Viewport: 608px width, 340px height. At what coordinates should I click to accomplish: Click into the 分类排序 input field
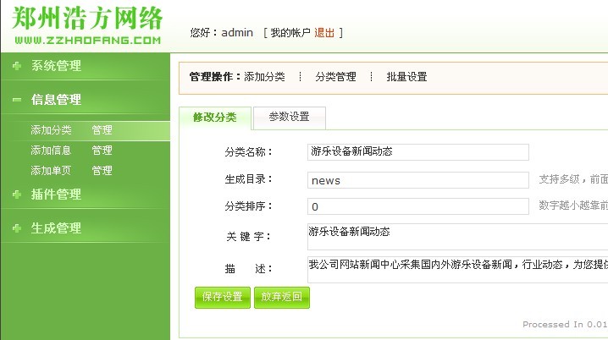coord(418,206)
